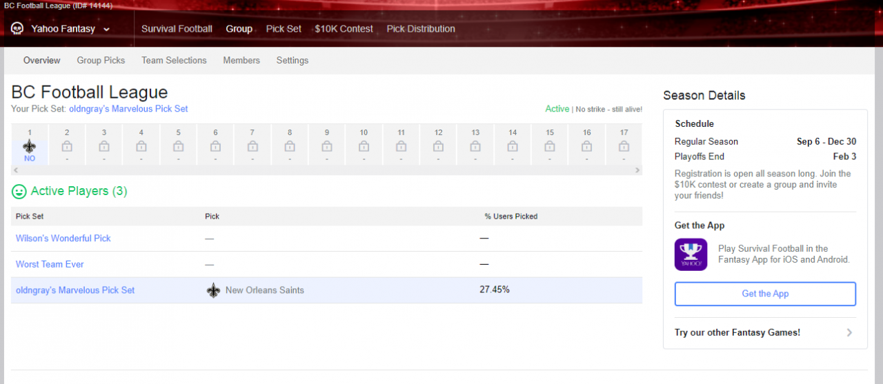The width and height of the screenshot is (883, 384).
Task: Click the week 17 lock icon
Action: coord(624,146)
